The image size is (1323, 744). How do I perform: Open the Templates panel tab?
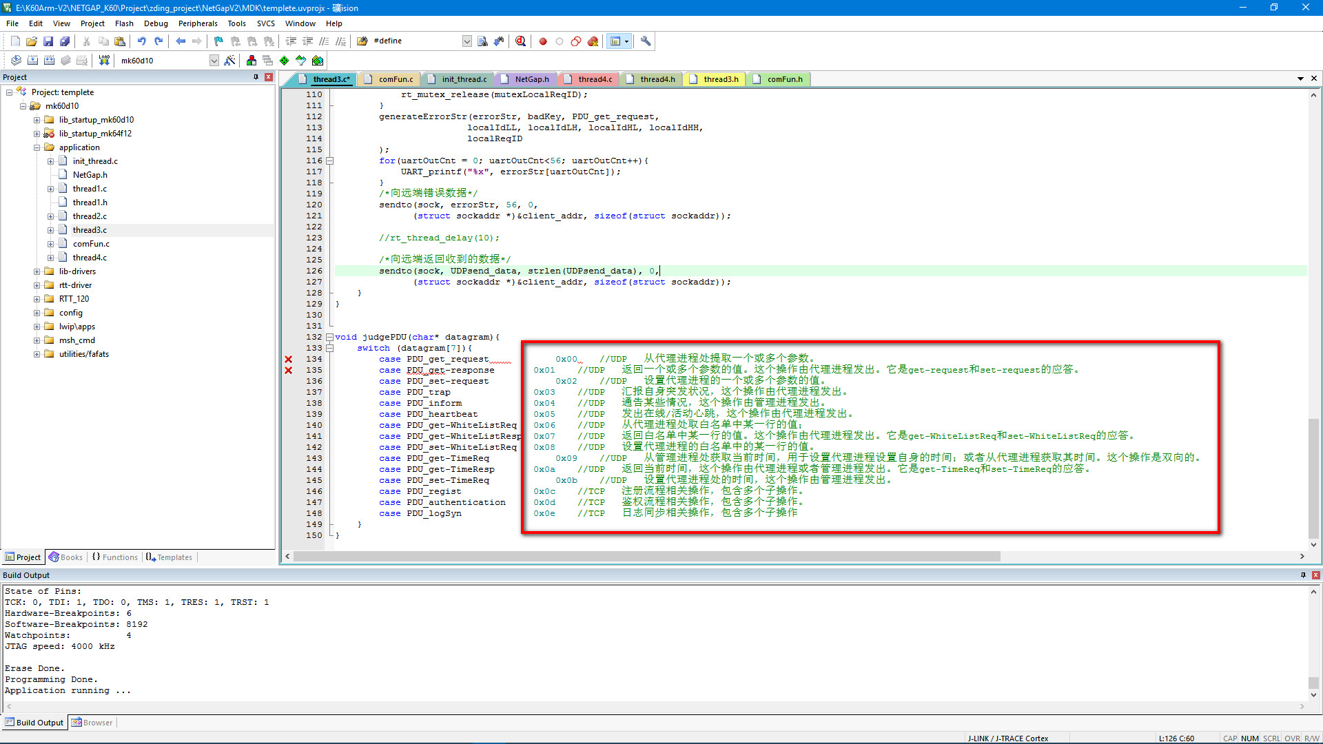(x=170, y=557)
